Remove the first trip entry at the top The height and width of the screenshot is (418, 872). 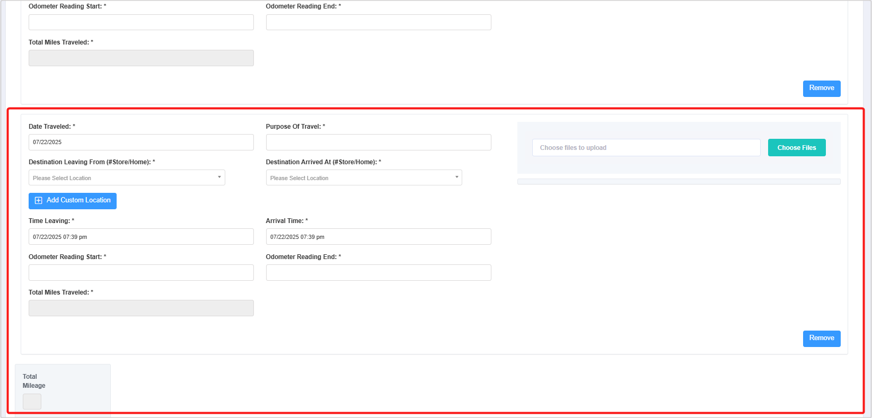[821, 88]
